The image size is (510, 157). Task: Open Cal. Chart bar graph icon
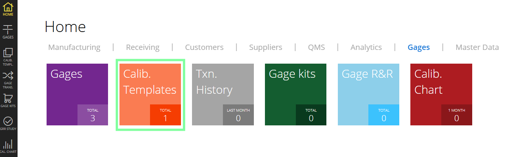[x=8, y=146]
